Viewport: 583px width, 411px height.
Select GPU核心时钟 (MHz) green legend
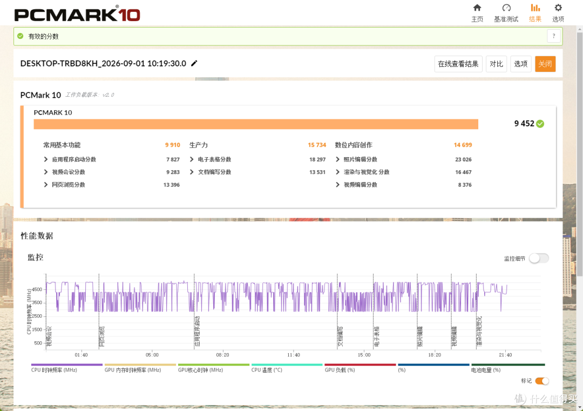(x=213, y=368)
